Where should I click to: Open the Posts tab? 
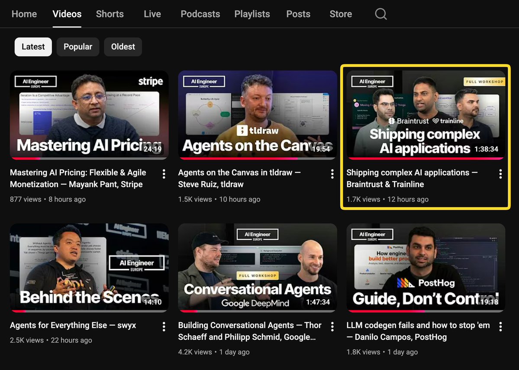pyautogui.click(x=298, y=14)
